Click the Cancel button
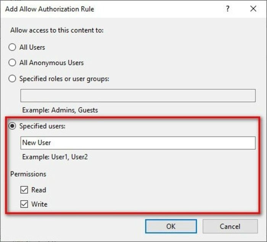This screenshot has width=267, height=242. [230, 226]
